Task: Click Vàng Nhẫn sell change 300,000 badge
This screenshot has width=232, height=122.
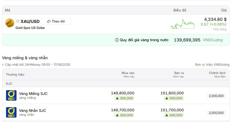Action: click(x=174, y=115)
